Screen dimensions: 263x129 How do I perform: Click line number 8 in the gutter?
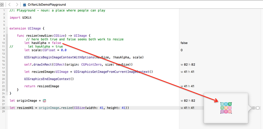coord(4,36)
